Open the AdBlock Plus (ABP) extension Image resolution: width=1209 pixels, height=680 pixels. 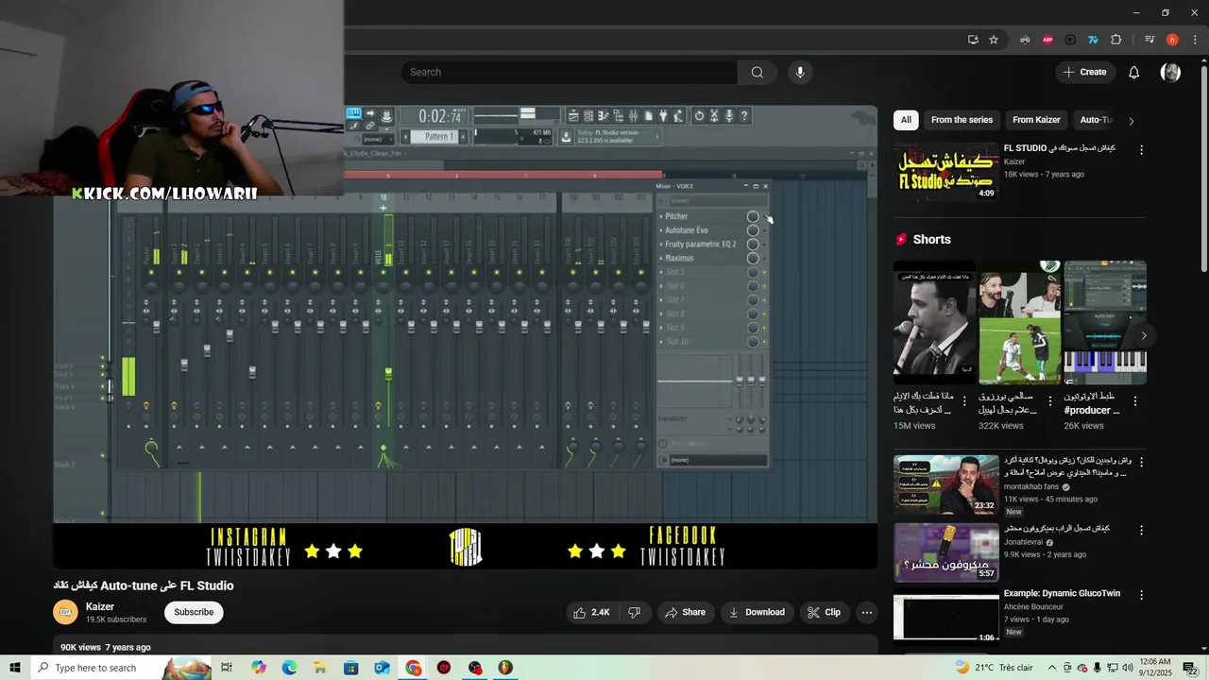[x=1047, y=40]
